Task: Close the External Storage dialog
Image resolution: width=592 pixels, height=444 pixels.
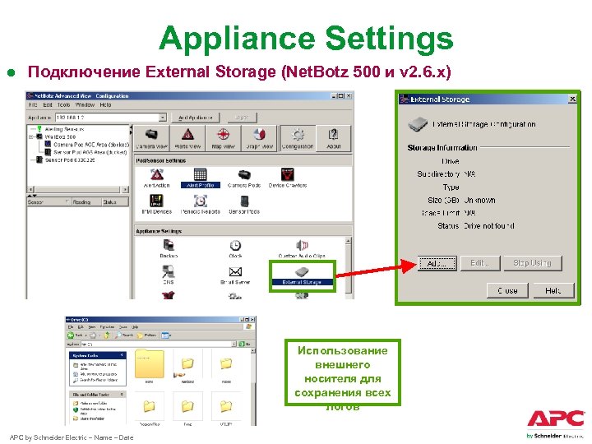Action: tap(572, 99)
